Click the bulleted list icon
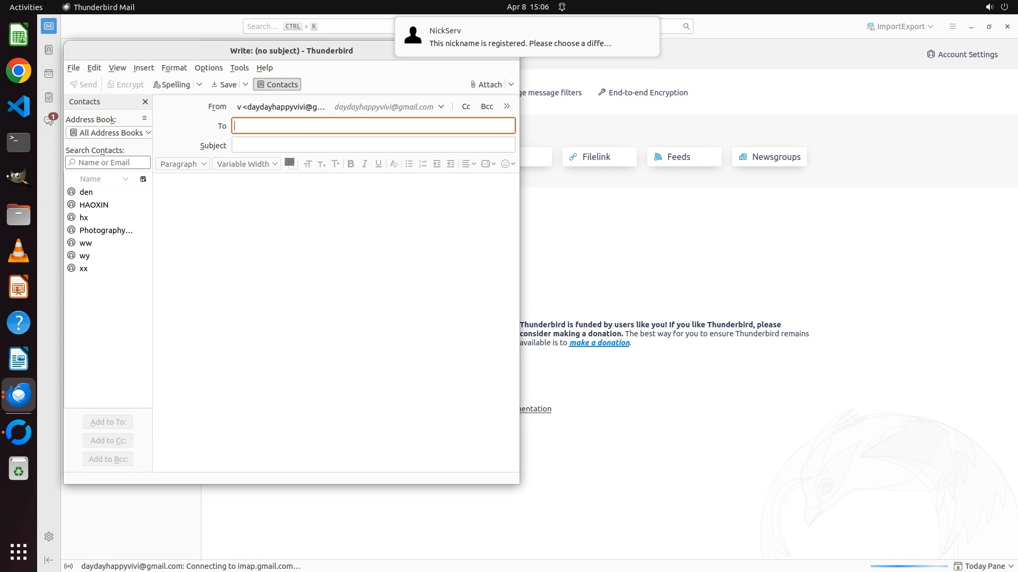The width and height of the screenshot is (1018, 572). 409,164
